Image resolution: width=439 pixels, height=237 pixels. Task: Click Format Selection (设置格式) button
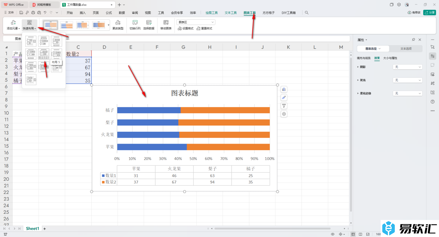click(x=186, y=28)
